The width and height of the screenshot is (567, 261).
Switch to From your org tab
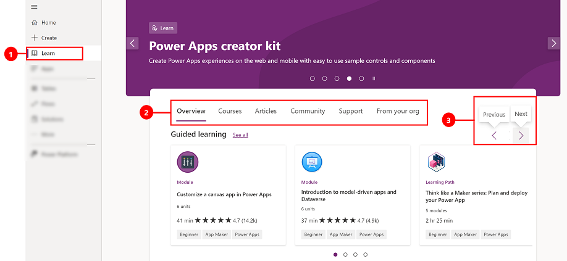click(398, 111)
